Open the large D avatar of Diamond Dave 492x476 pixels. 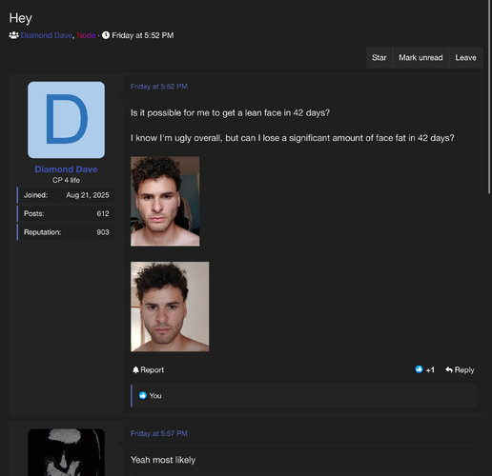(x=66, y=120)
